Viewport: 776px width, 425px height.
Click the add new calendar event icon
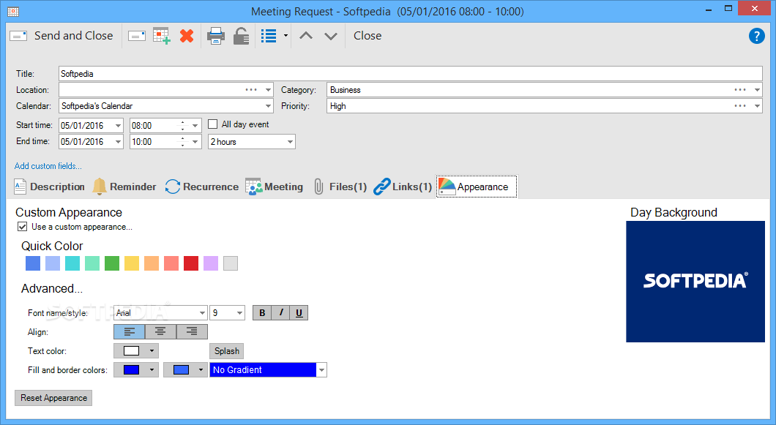point(162,36)
